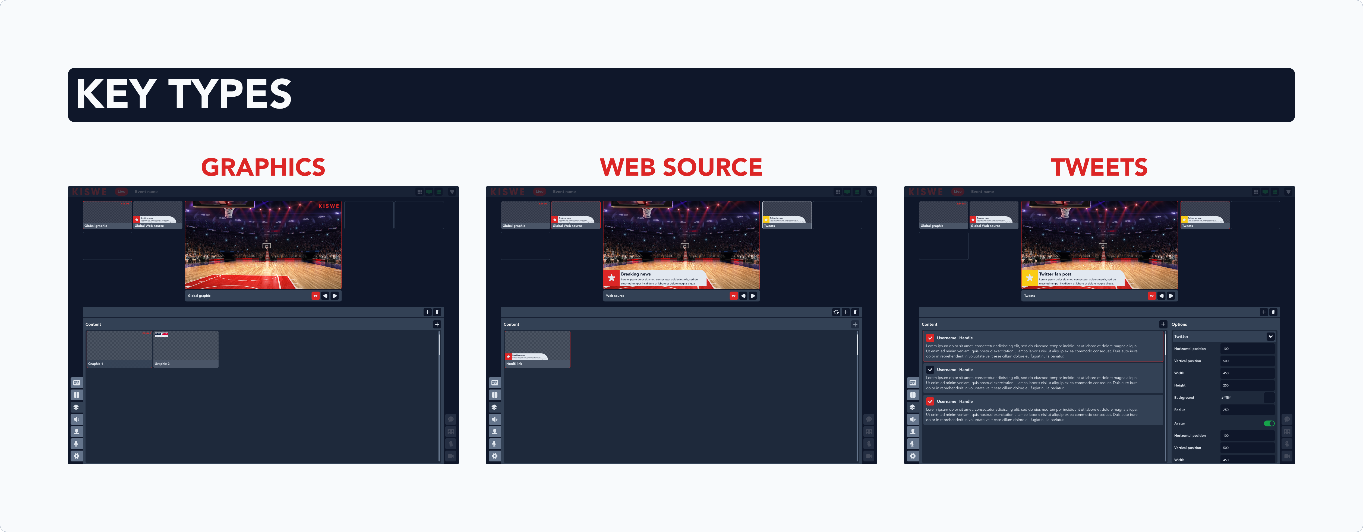Select Global Web source key in Graphics mockup
This screenshot has height=532, width=1363.
[158, 215]
